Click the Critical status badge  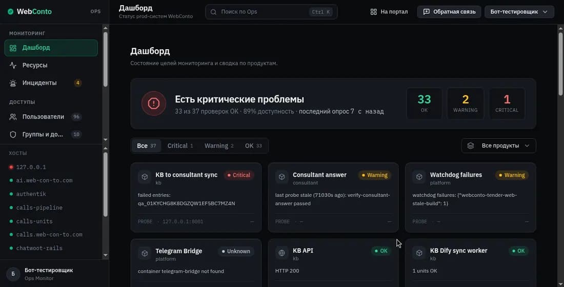pyautogui.click(x=239, y=175)
